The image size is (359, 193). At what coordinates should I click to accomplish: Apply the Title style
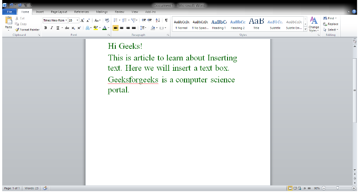pos(256,24)
